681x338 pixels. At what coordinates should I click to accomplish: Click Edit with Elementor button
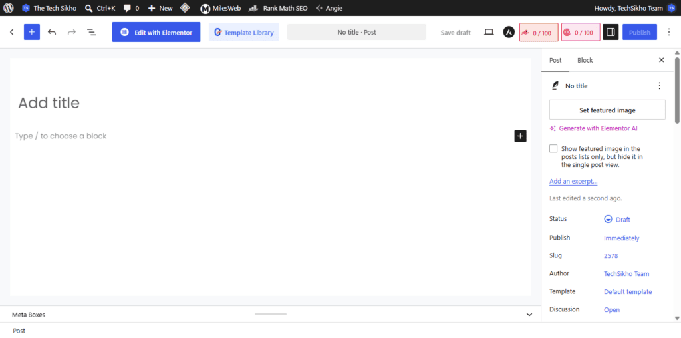(x=156, y=32)
